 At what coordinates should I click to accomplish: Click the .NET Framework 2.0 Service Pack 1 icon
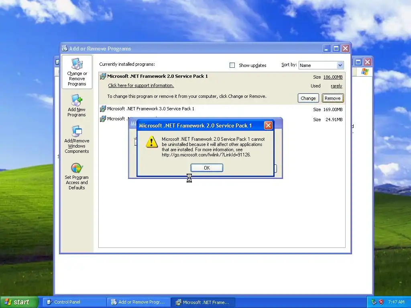point(103,76)
